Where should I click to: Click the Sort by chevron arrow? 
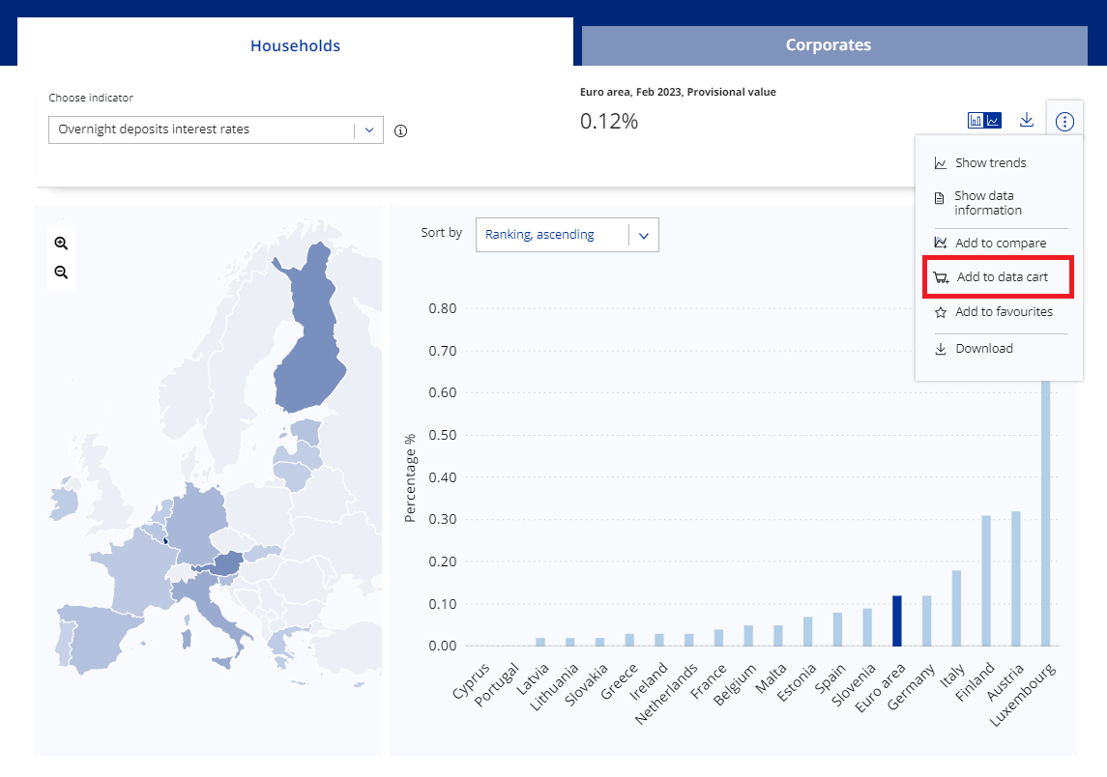click(644, 234)
